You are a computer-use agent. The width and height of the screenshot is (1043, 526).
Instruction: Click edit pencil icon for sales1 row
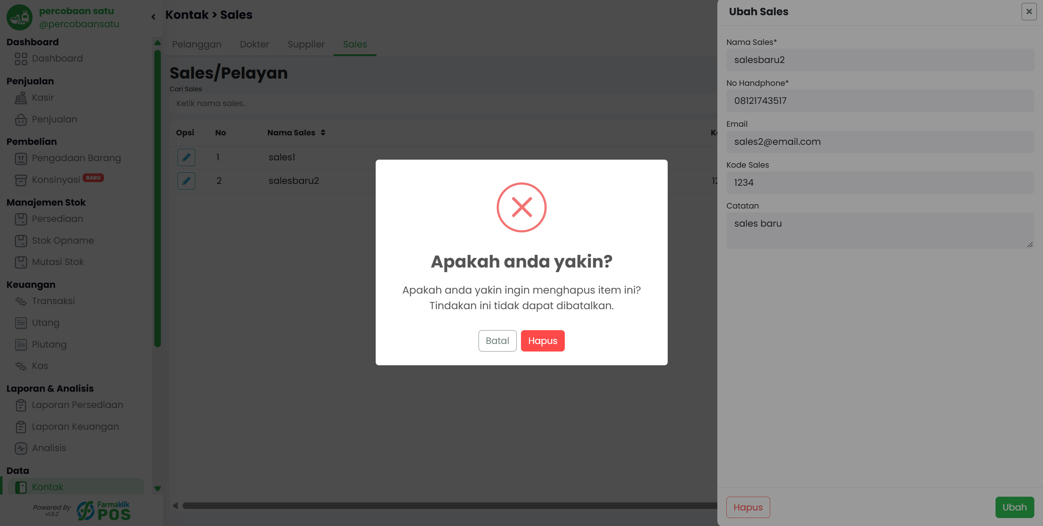point(186,157)
